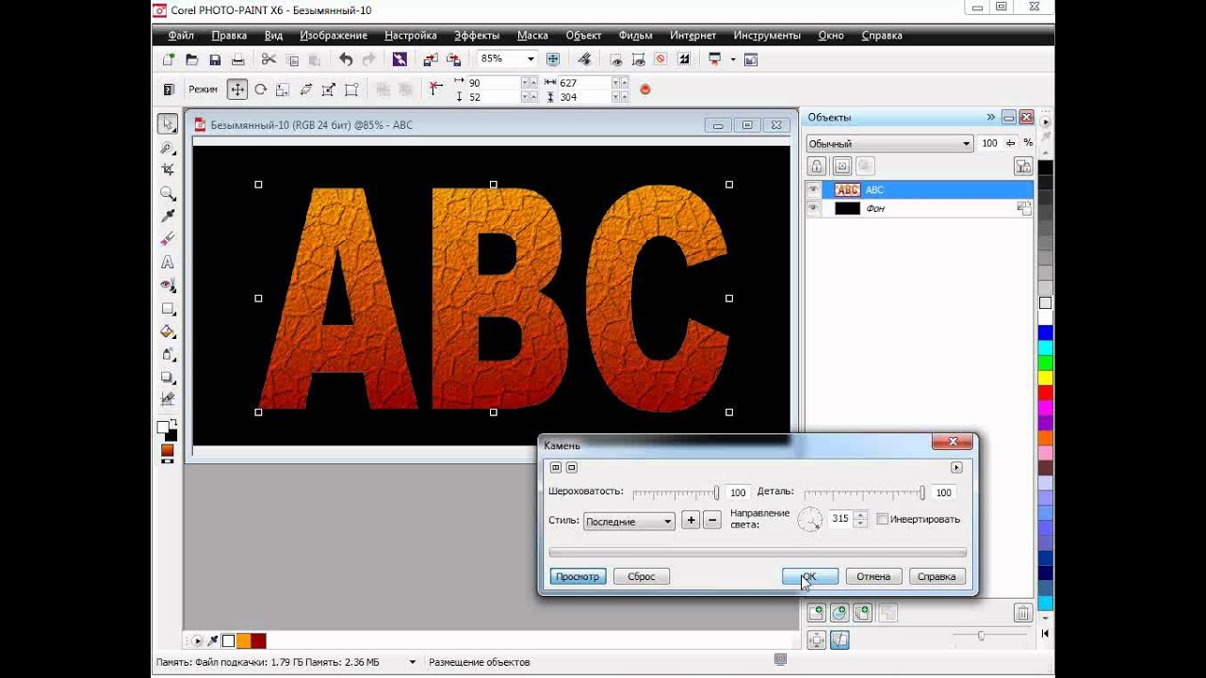This screenshot has width=1206, height=678.
Task: Click the Справка dialog button
Action: coord(937,576)
